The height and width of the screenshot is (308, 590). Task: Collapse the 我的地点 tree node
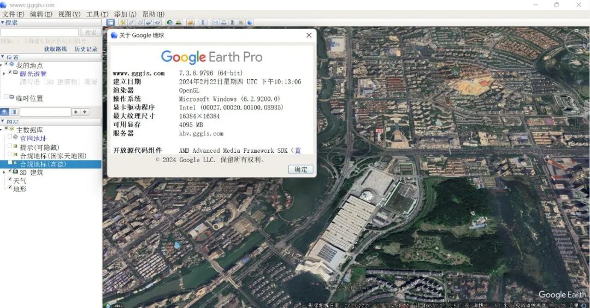coord(2,64)
